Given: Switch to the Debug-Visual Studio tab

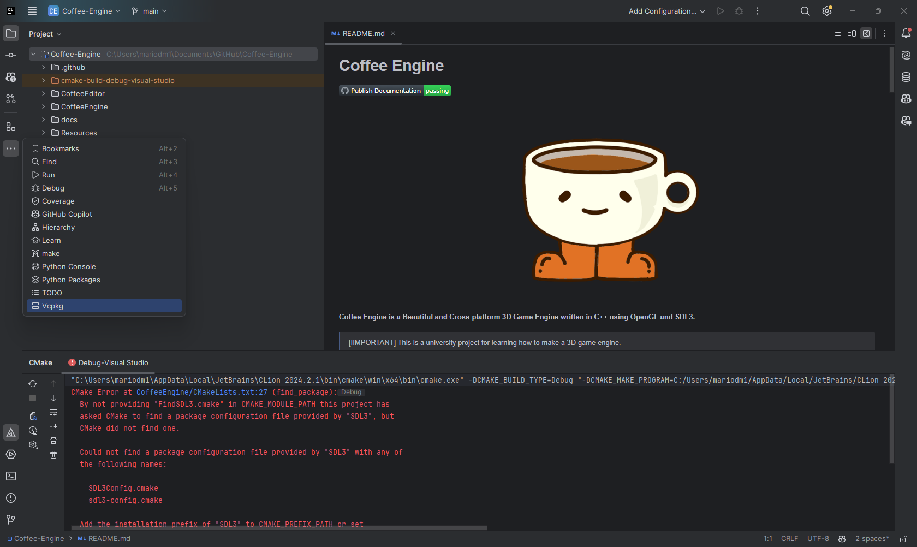Looking at the screenshot, I should tap(108, 362).
